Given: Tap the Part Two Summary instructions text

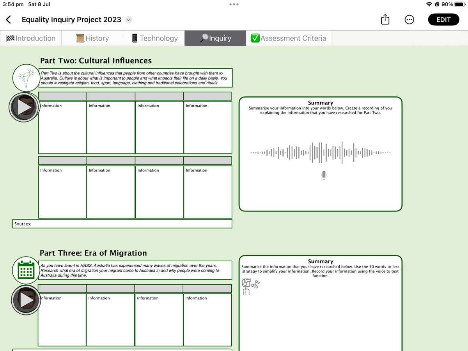Looking at the screenshot, I should [320, 110].
